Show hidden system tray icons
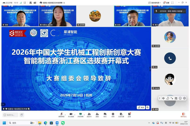 click(149, 123)
